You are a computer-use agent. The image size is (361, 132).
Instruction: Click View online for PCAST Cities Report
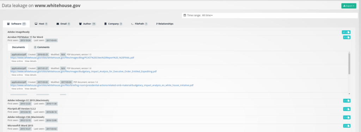point(17,61)
